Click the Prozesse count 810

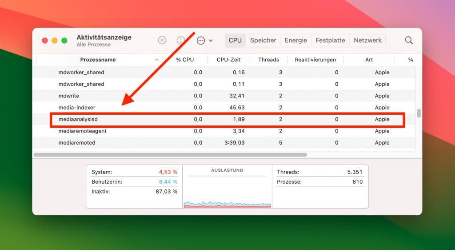tap(358, 182)
